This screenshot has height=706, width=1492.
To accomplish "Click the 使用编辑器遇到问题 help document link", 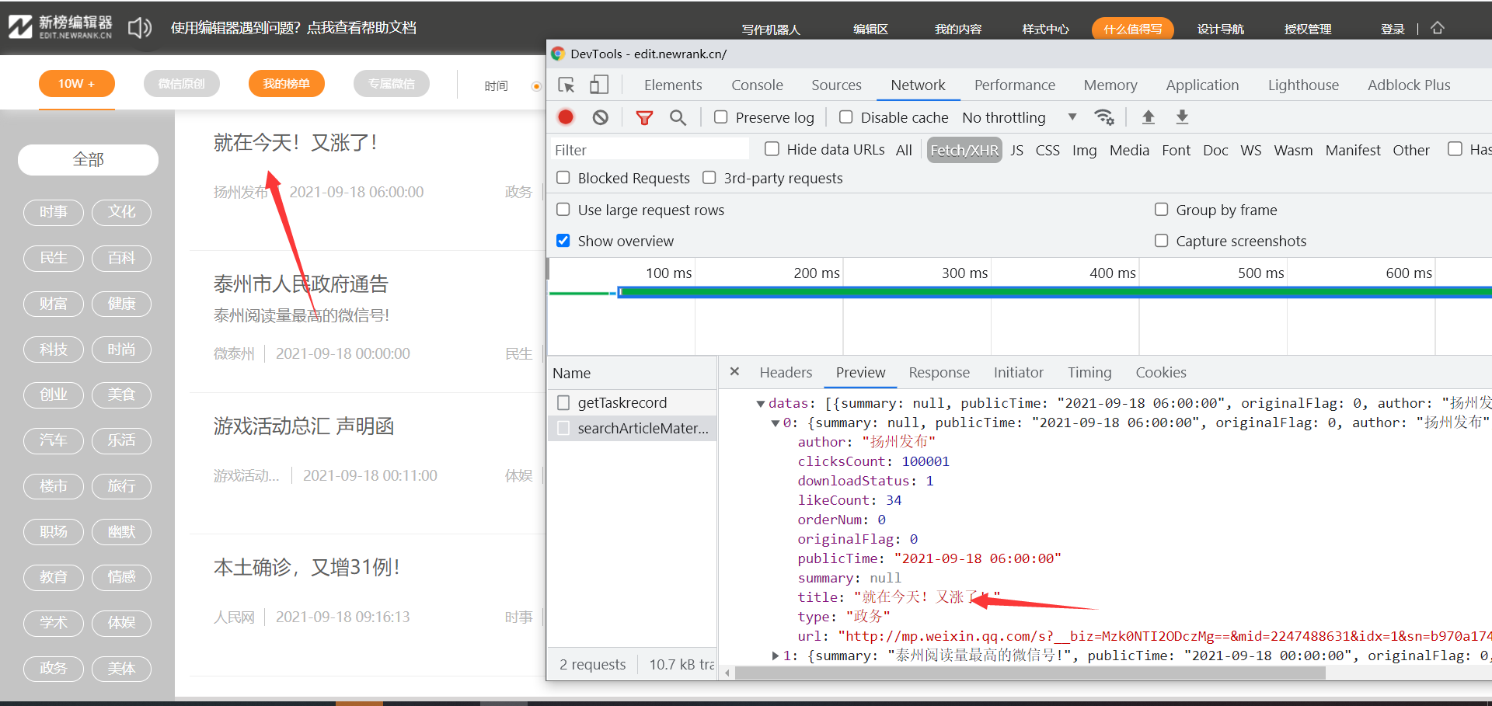I will 294,28.
